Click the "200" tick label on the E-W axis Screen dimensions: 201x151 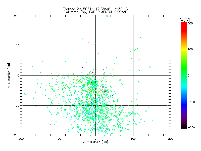tap(171, 139)
